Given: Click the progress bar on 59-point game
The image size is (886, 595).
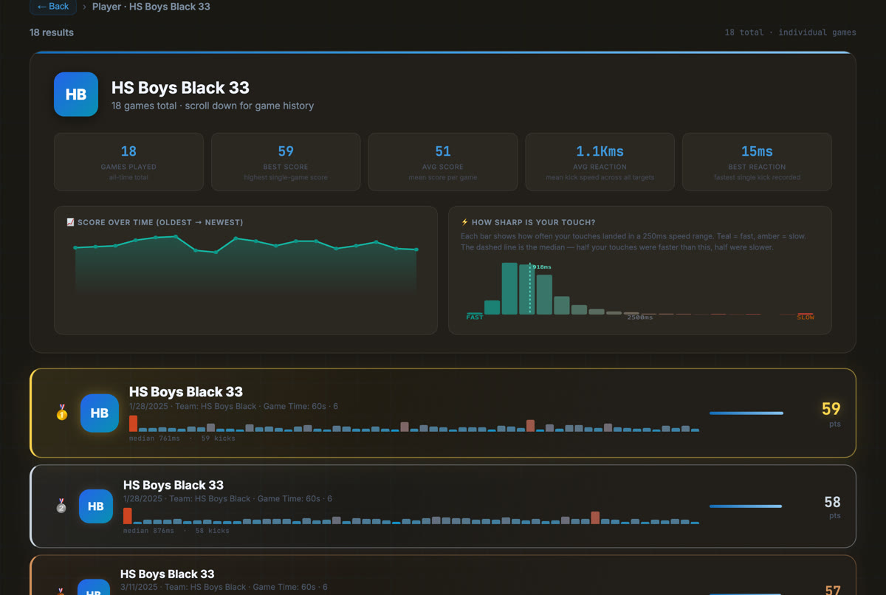Looking at the screenshot, I should [746, 413].
